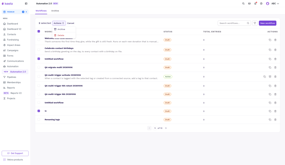Image resolution: width=285 pixels, height=165 pixels.
Task: Go to next page of workflows
Action: [166, 128]
